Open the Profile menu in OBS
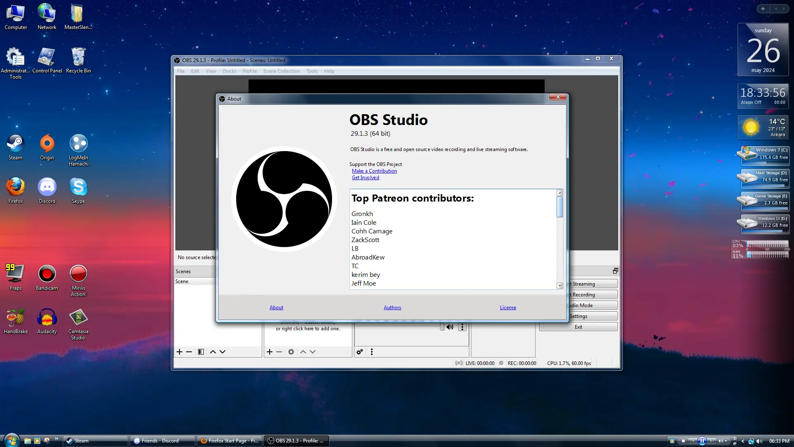Viewport: 794px width, 447px height. (x=250, y=71)
